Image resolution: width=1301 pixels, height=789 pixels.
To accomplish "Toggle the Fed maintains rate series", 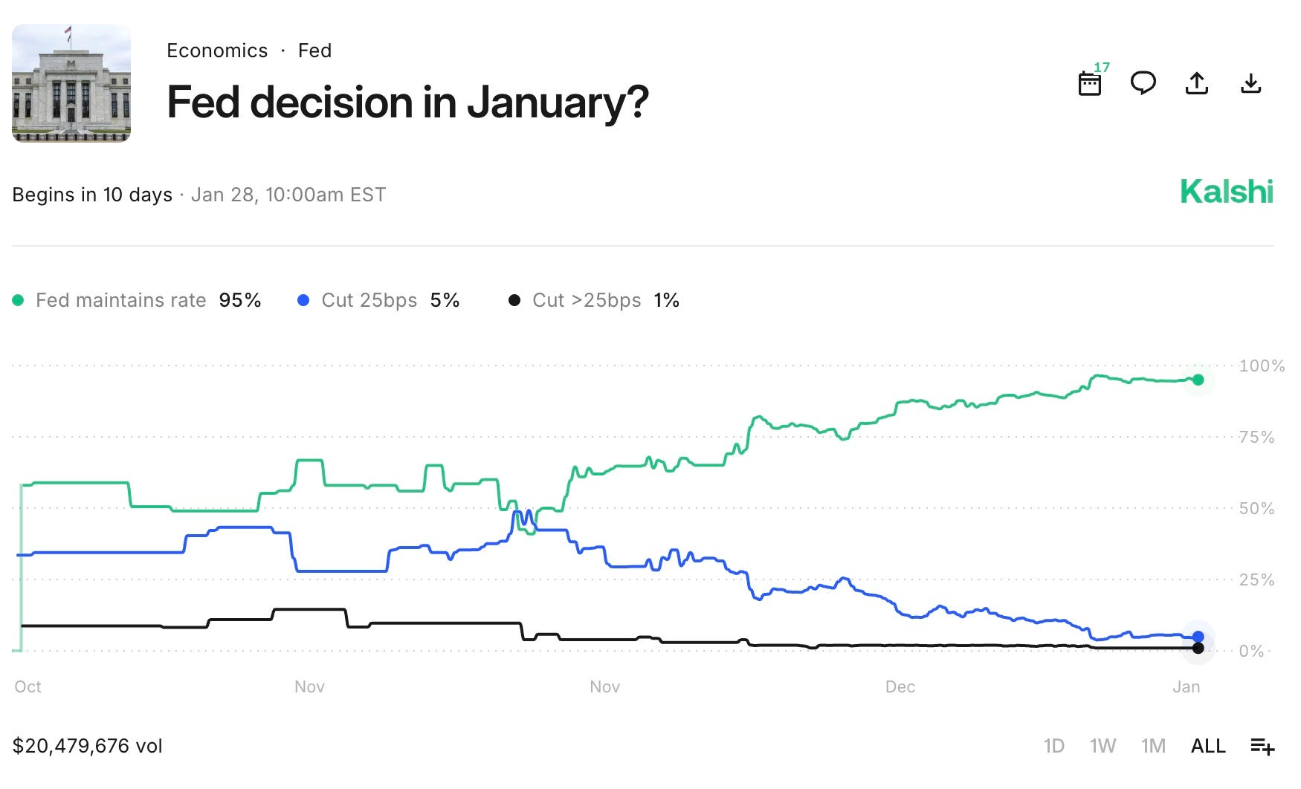I will pyautogui.click(x=137, y=300).
